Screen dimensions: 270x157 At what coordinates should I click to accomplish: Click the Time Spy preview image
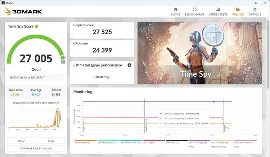[x=199, y=53]
